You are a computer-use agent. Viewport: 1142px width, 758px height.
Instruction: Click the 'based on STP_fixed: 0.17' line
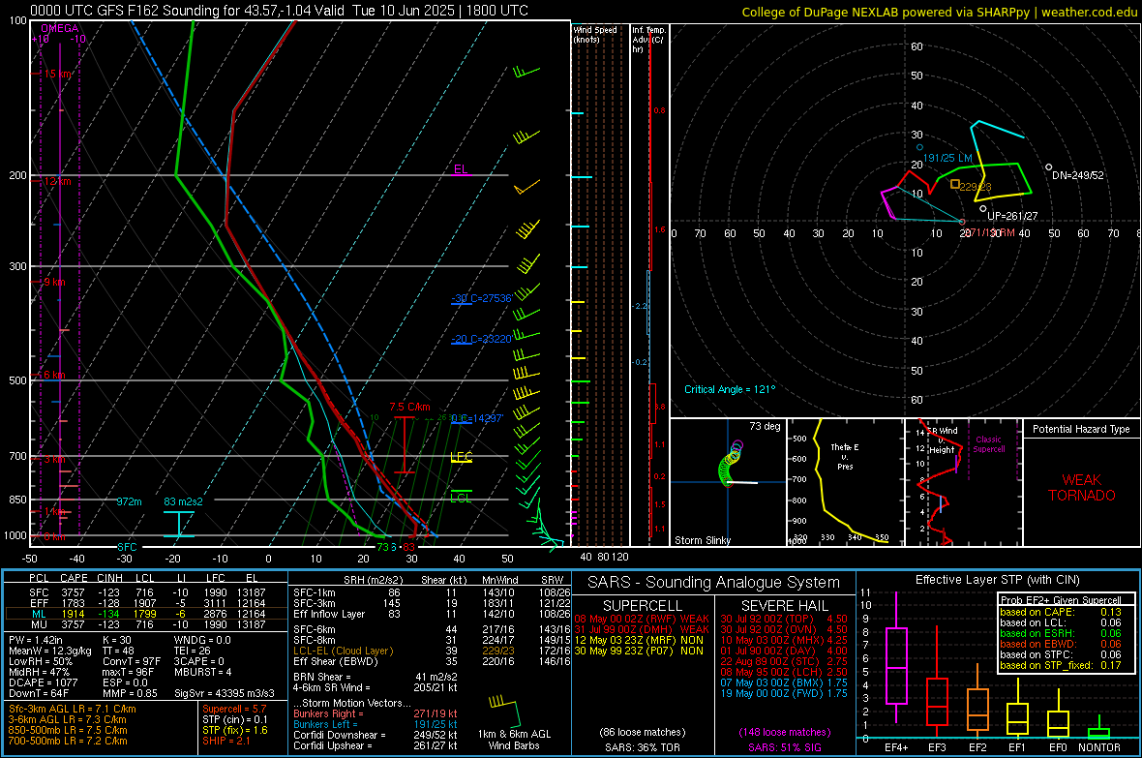coord(1061,665)
